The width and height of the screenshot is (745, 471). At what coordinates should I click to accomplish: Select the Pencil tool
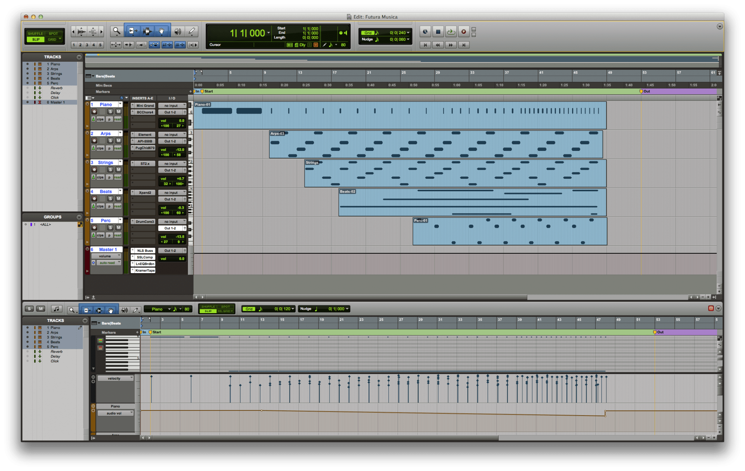(x=191, y=31)
